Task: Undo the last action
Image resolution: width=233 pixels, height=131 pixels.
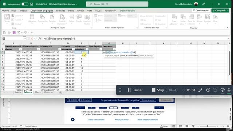Action: [x=19, y=32]
